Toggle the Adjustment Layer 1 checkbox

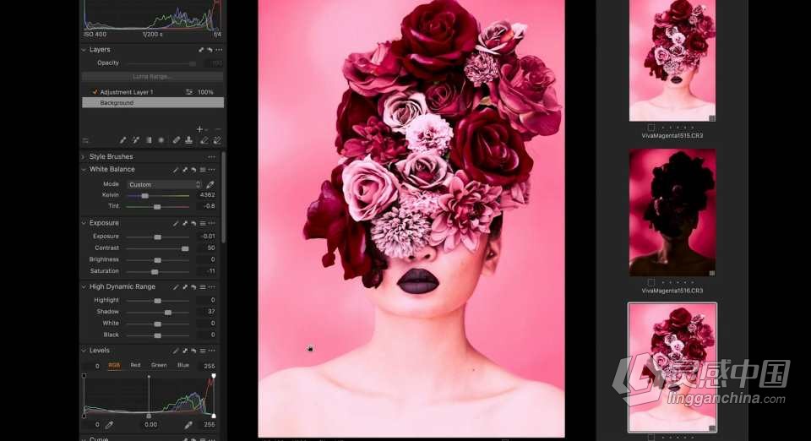tap(95, 92)
